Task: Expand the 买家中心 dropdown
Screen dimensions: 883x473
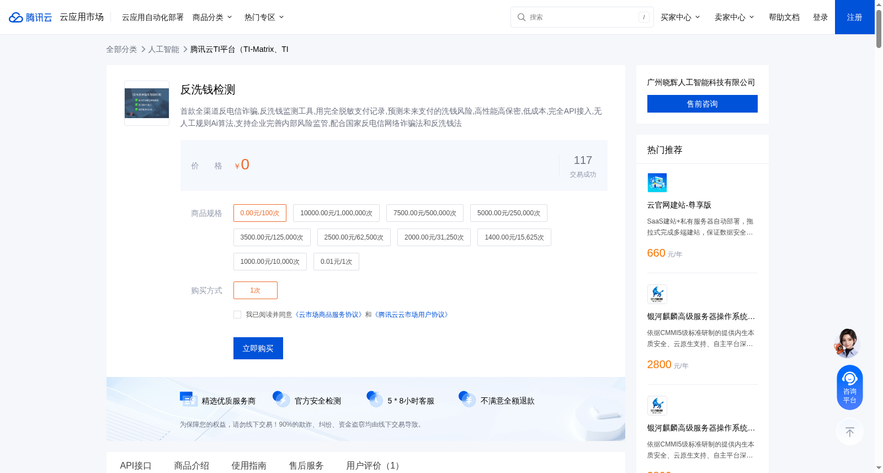Action: click(680, 17)
